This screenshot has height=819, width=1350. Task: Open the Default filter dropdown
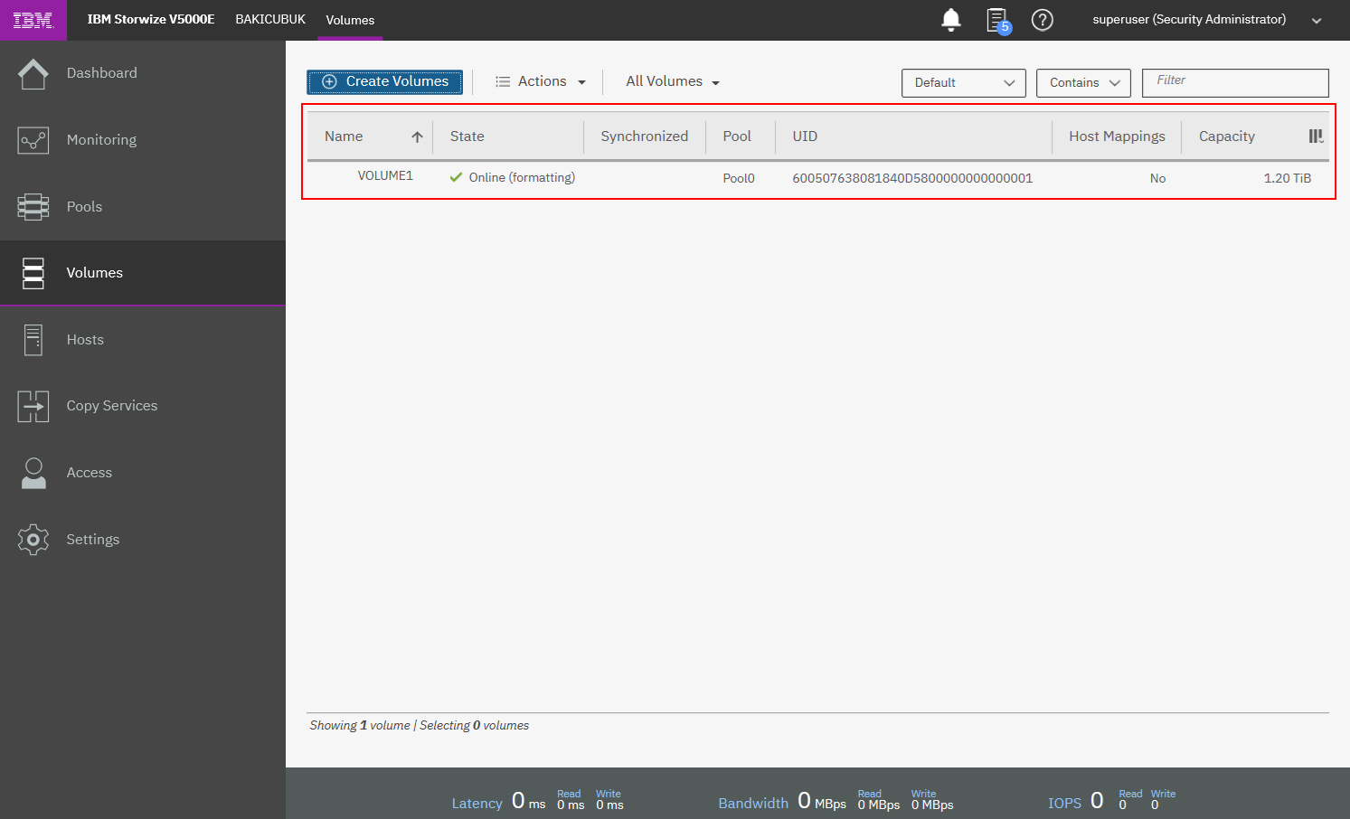[x=964, y=83]
